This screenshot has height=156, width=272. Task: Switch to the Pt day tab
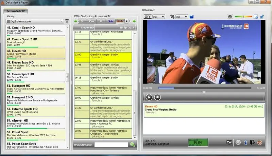pyautogui.click(x=101, y=21)
